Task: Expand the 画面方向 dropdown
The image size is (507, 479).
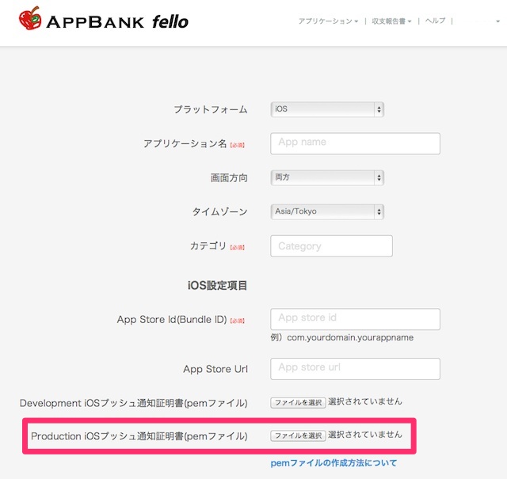Action: [x=327, y=177]
